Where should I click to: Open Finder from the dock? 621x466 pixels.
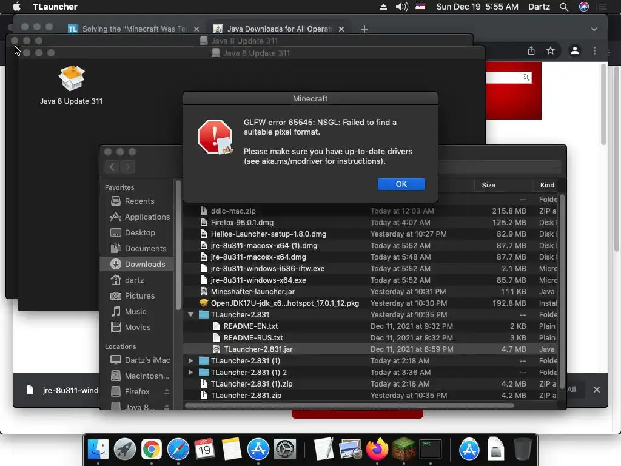pyautogui.click(x=98, y=450)
